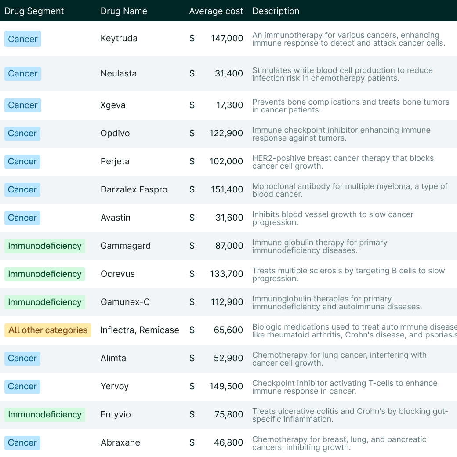
Task: Click the description about white blood cell production
Action: (x=343, y=74)
